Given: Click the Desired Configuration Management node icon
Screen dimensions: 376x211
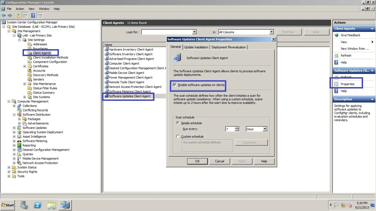Looking at the screenshot, I should [19, 150].
